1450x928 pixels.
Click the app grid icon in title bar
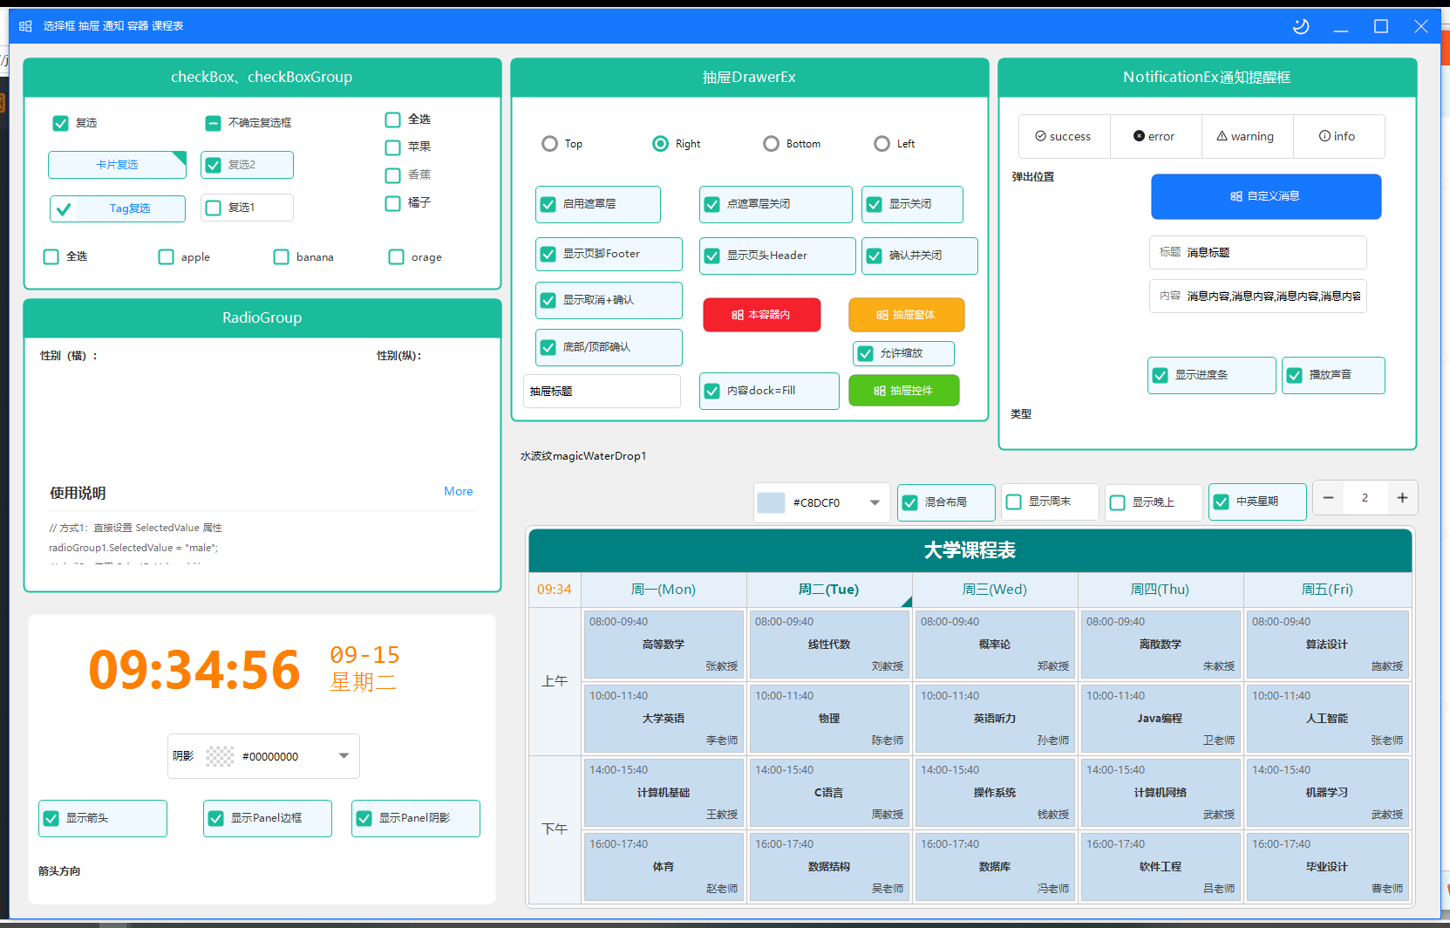coord(25,26)
